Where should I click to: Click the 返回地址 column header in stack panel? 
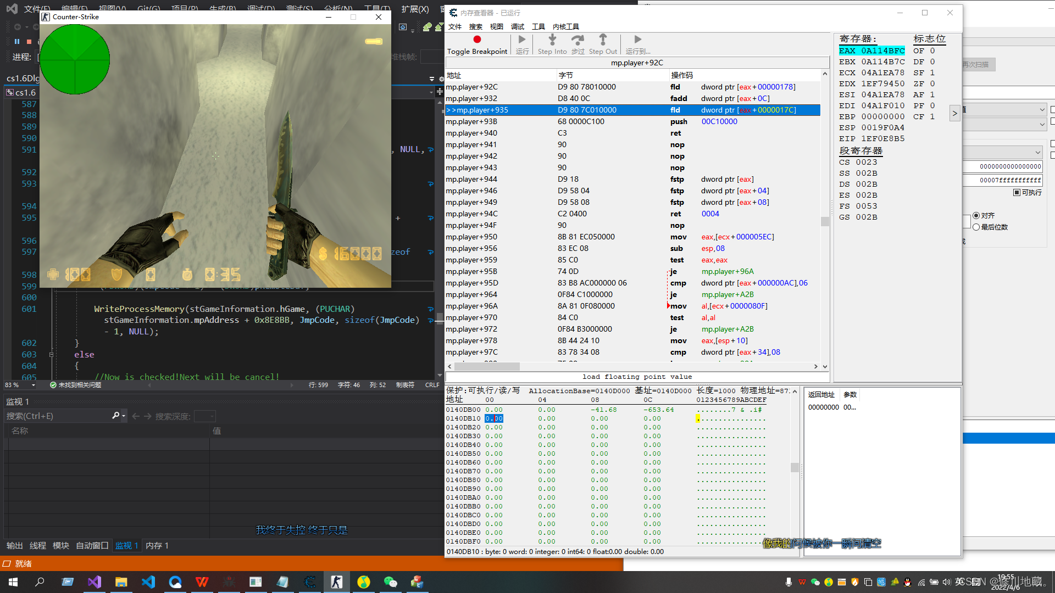coord(821,395)
